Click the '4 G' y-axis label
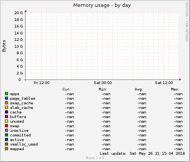The height and width of the screenshot is (162, 190). click(x=19, y=66)
